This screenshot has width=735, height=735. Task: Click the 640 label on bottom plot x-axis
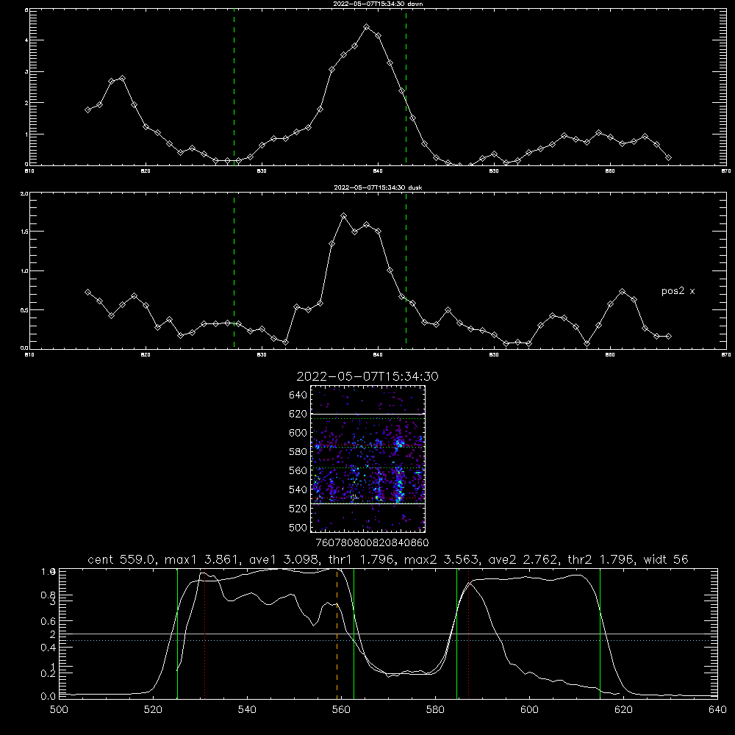click(x=717, y=710)
